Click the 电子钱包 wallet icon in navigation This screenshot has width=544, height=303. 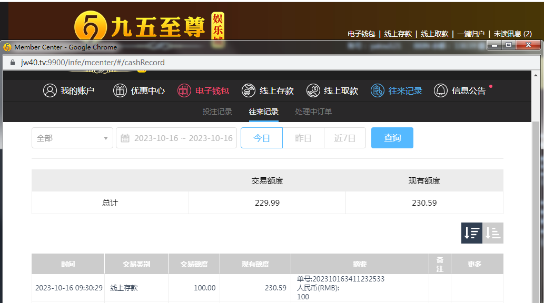pos(184,91)
